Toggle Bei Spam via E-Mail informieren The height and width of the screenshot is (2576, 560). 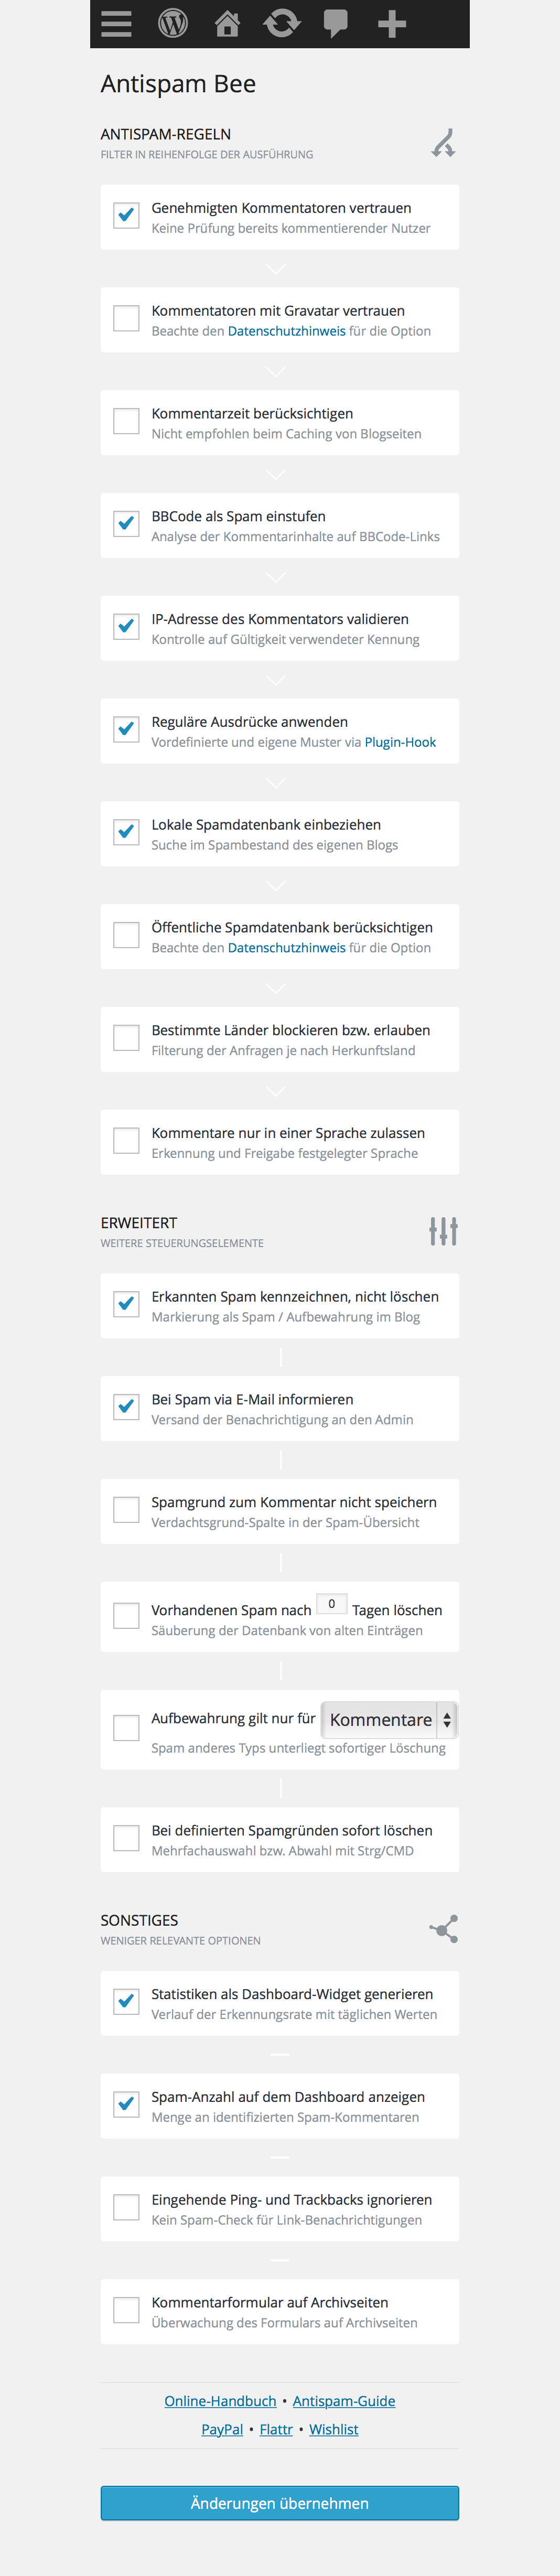click(x=126, y=1406)
